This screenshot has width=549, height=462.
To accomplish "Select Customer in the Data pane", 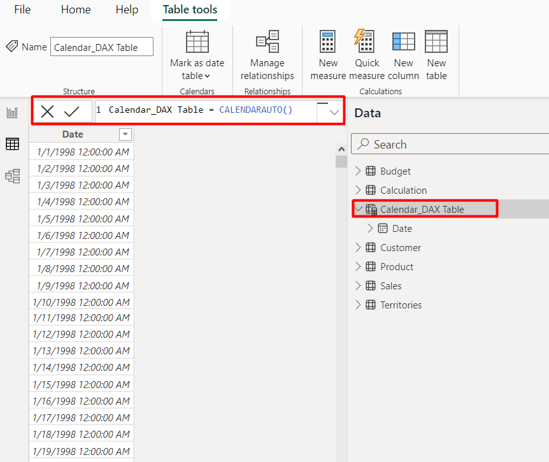I will pos(401,248).
